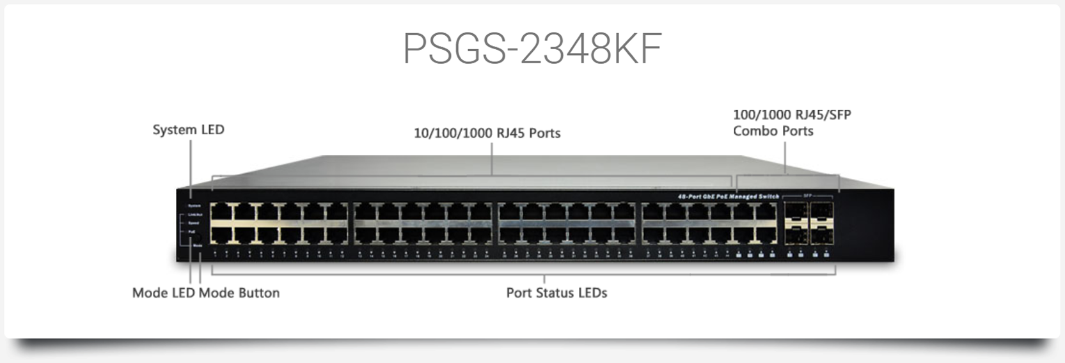Click the top-left first RJ45 port
Screen dimensions: 1065x363
click(x=222, y=211)
